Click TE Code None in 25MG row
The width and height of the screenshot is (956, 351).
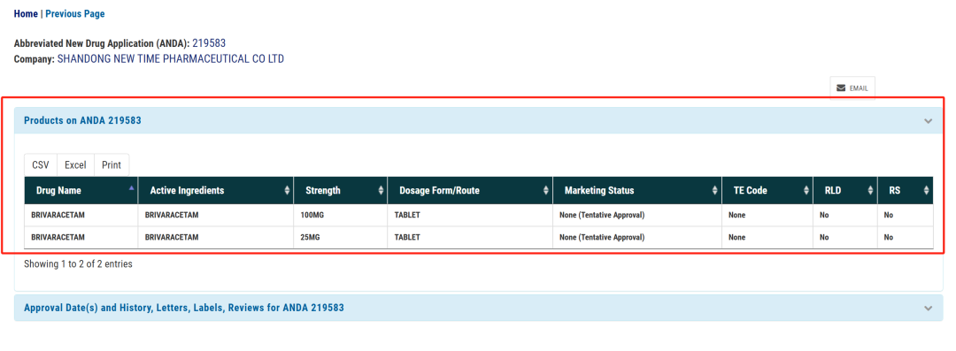coord(767,238)
